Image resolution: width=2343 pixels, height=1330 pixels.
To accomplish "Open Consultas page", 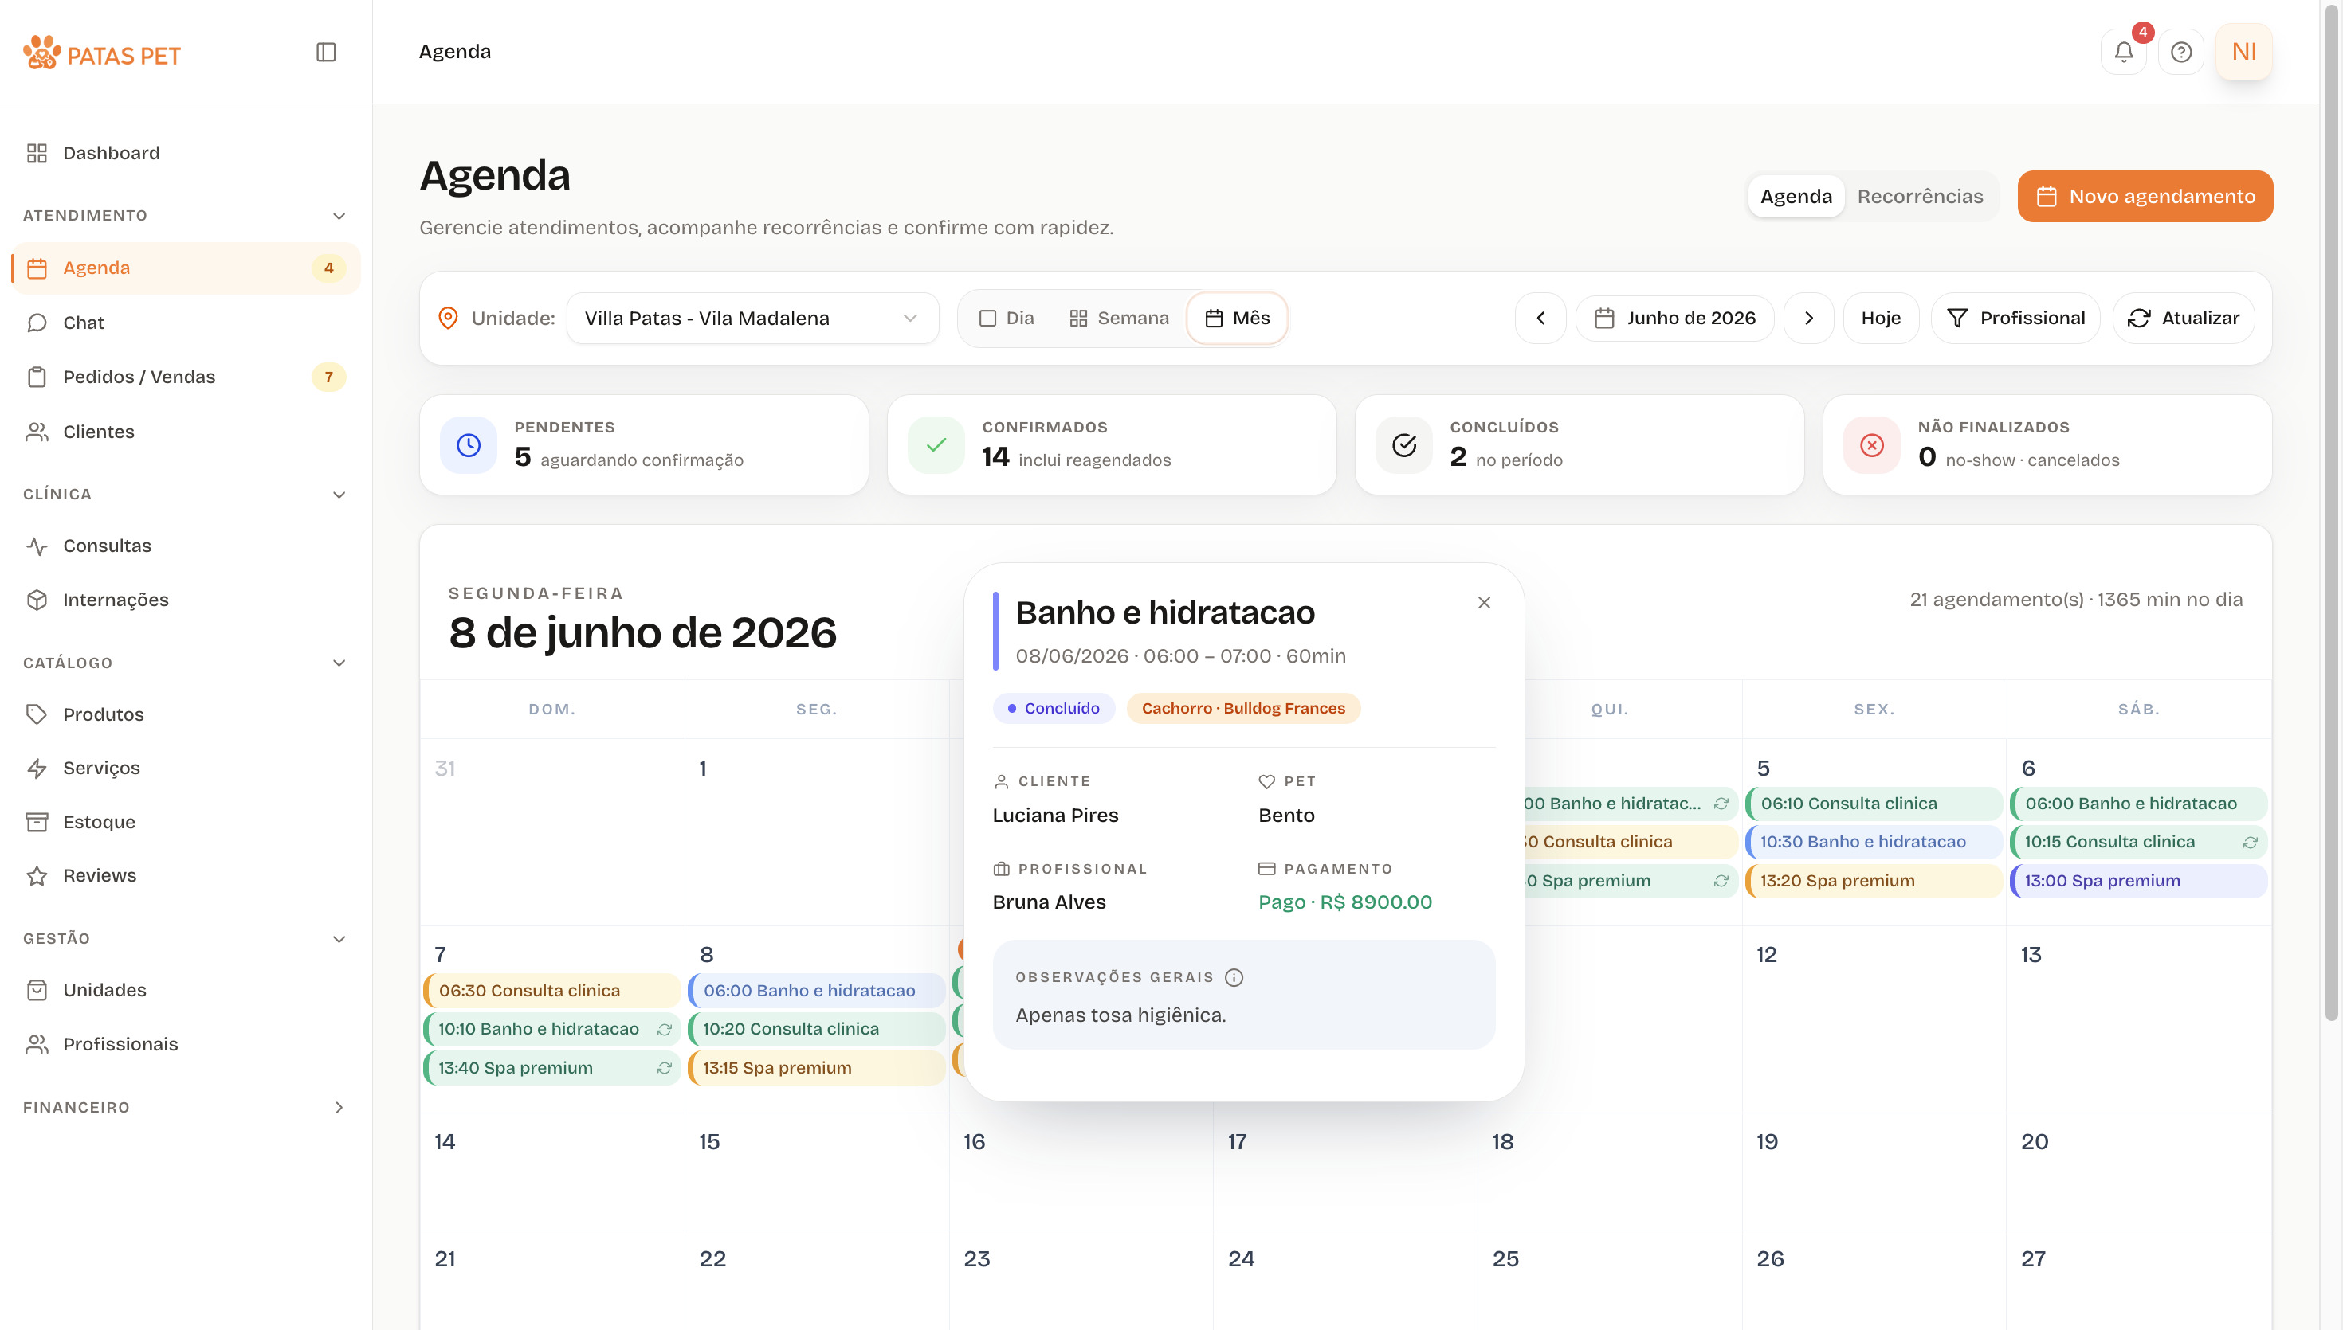I will click(x=186, y=546).
